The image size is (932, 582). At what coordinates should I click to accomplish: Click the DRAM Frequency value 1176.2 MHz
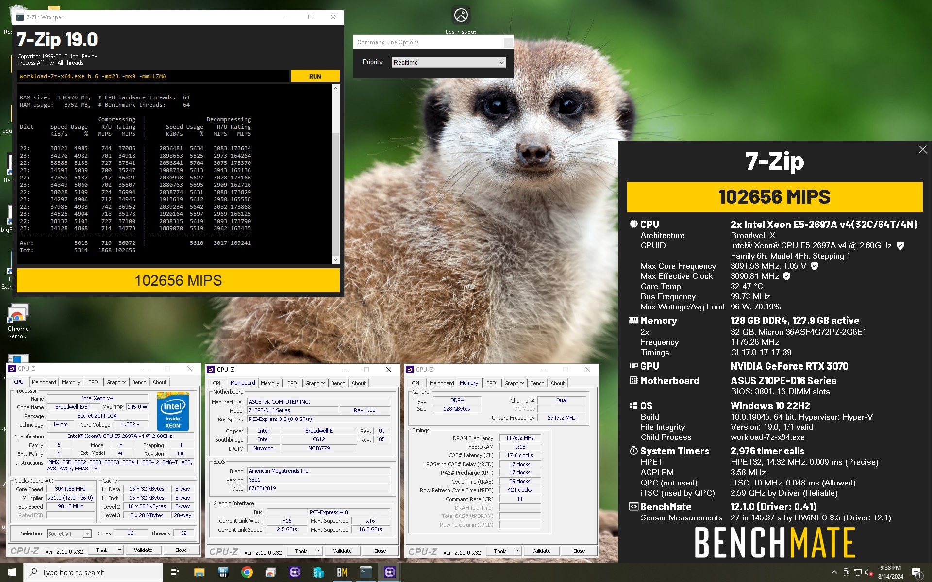click(520, 438)
